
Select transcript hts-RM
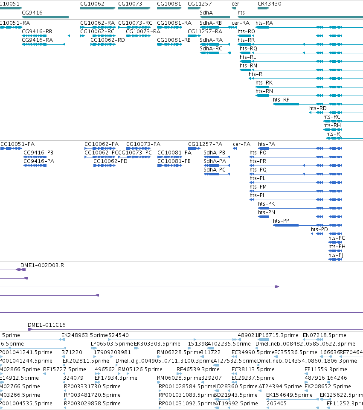[249, 65]
